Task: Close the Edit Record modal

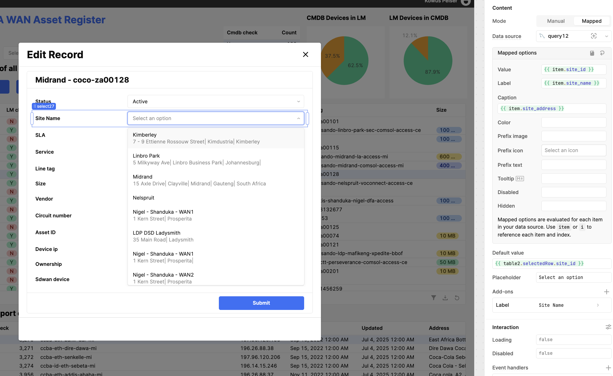Action: (305, 55)
